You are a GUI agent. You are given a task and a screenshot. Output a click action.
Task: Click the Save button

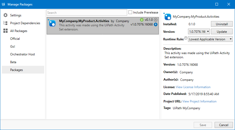[203, 125]
